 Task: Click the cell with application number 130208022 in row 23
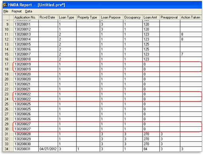26,94
